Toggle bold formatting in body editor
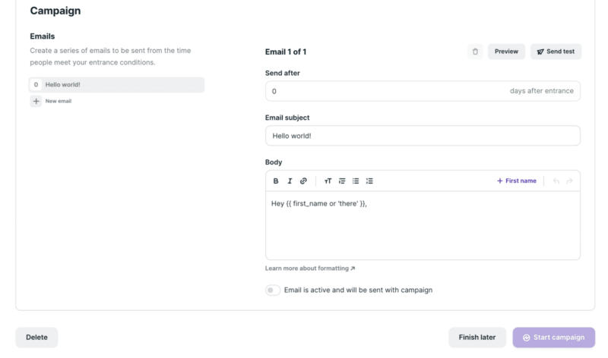Viewport: 608px width, 358px height. pos(276,181)
